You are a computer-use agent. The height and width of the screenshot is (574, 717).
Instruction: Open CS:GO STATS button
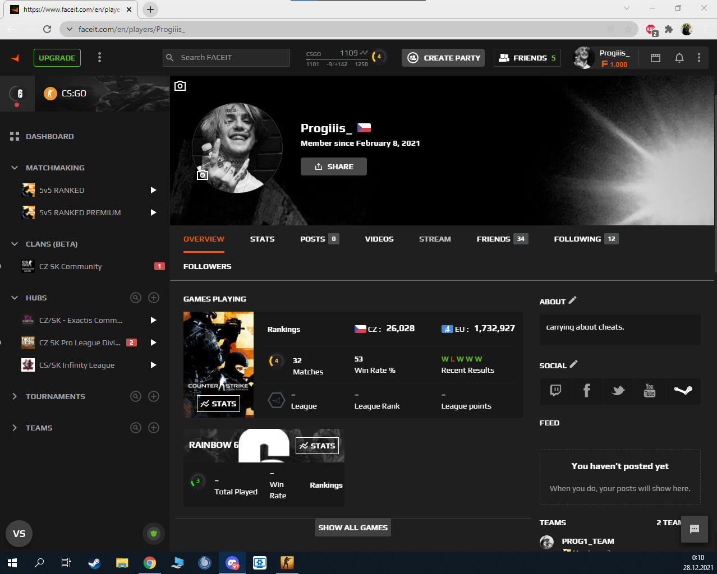point(218,404)
